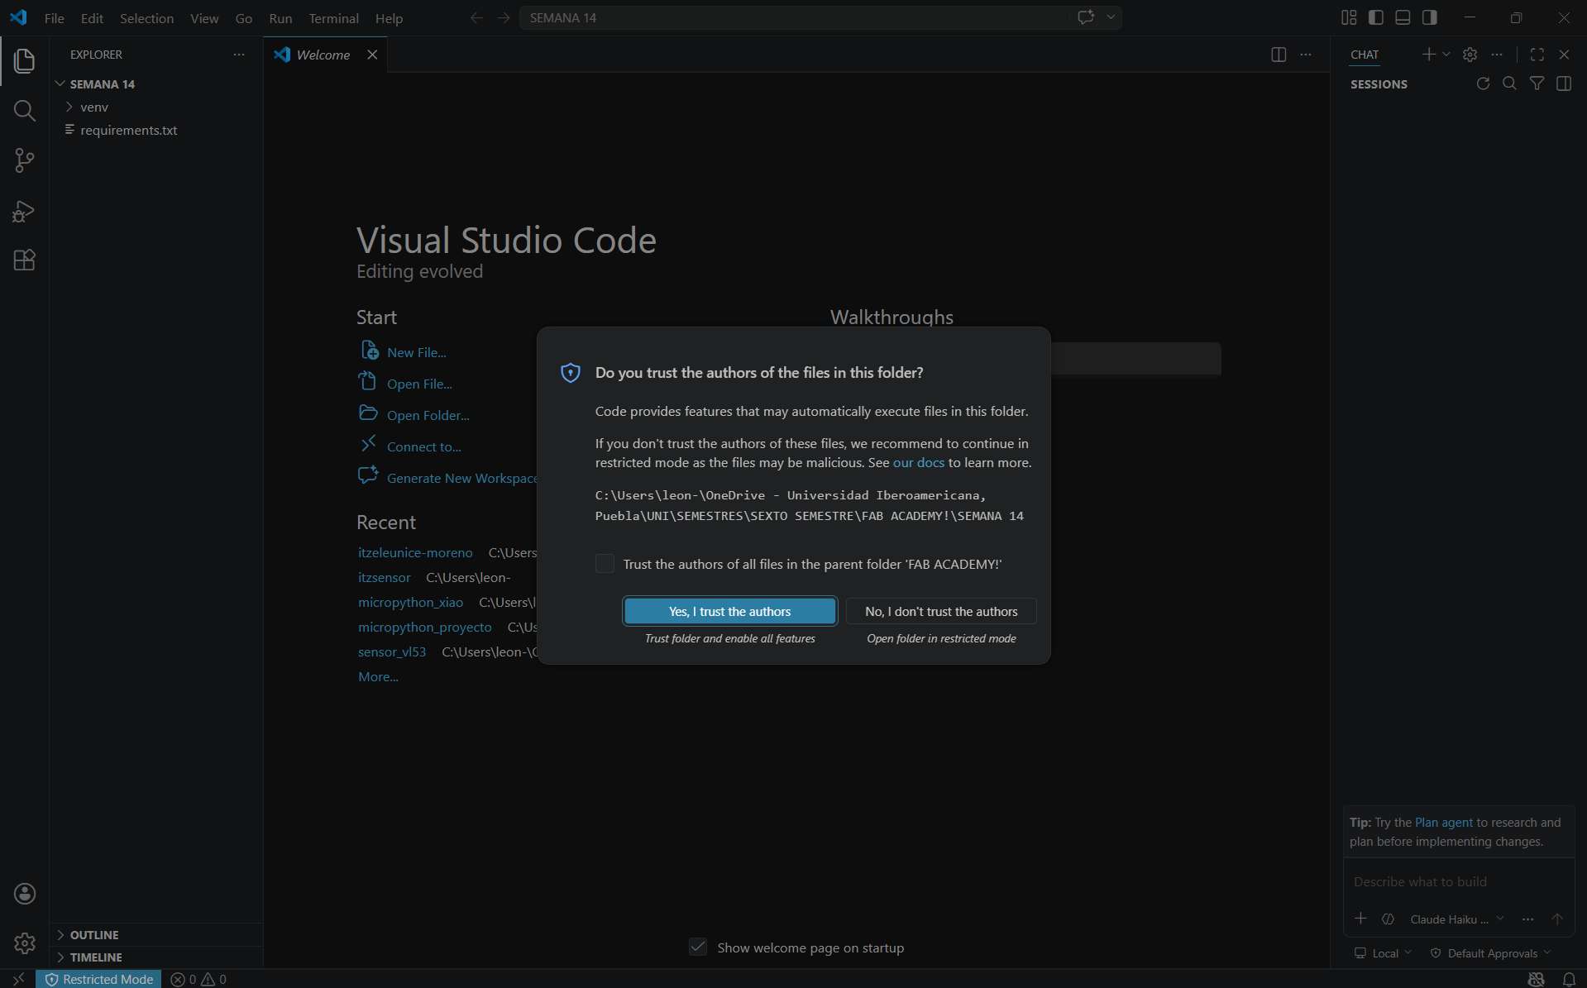Viewport: 1587px width, 988px height.
Task: Toggle the bottom panel visibility
Action: click(1403, 17)
